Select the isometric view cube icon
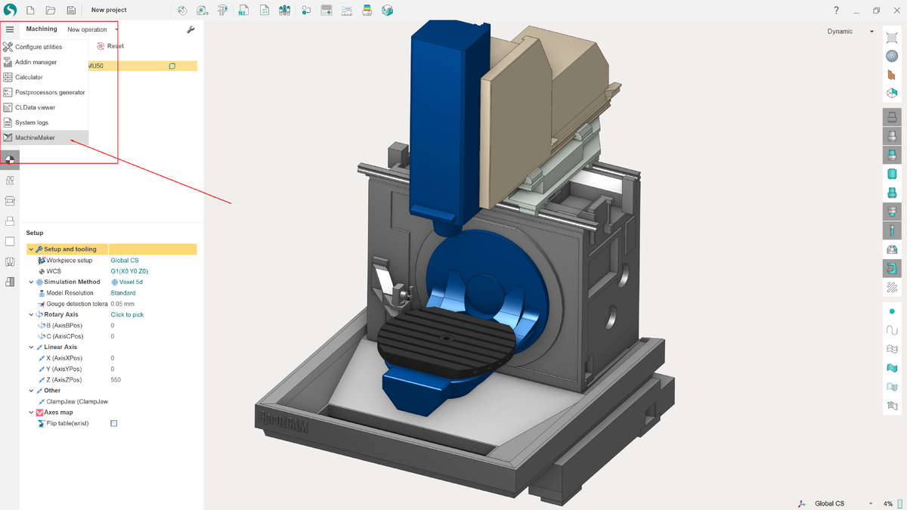Viewport: 907px width, 510px height. tap(892, 94)
